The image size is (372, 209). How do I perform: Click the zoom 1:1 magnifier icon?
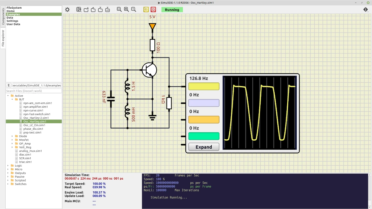pyautogui.click(x=134, y=10)
